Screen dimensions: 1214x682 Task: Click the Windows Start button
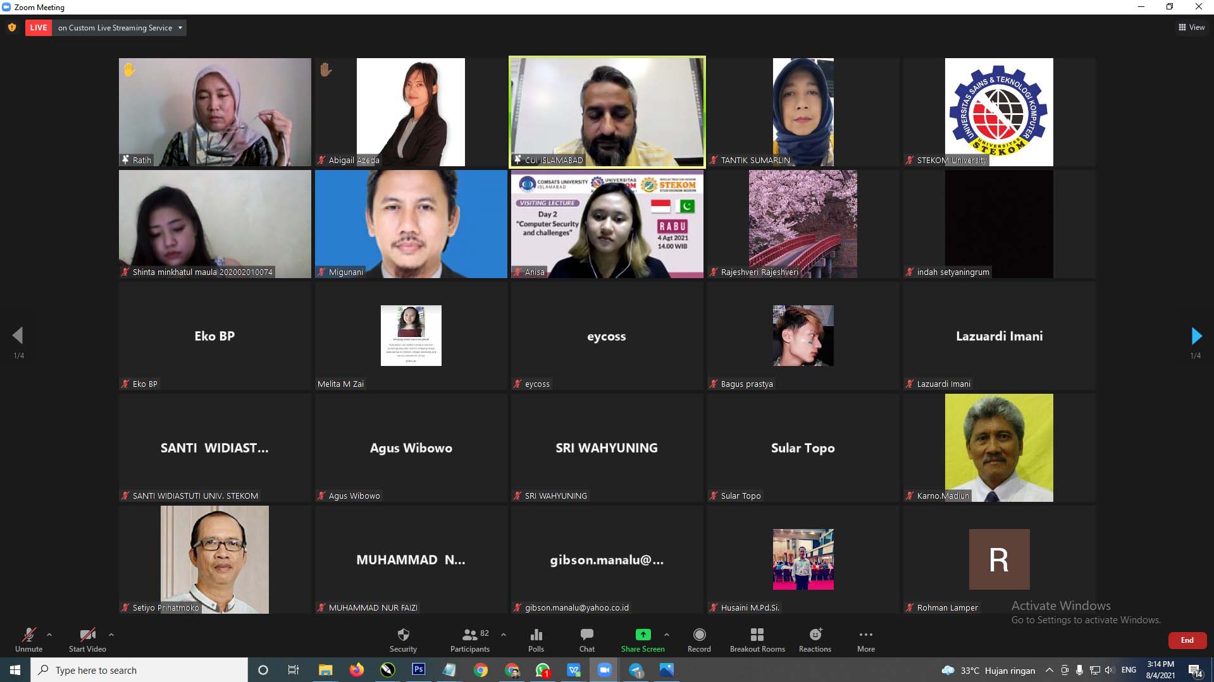(15, 670)
